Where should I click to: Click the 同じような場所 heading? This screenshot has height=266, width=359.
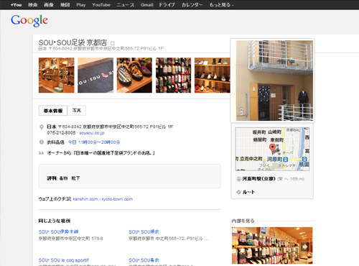(x=55, y=221)
